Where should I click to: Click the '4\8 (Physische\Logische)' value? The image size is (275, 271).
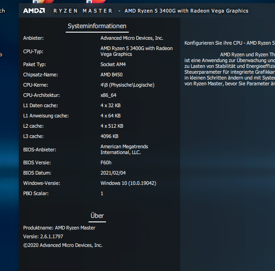point(127,85)
